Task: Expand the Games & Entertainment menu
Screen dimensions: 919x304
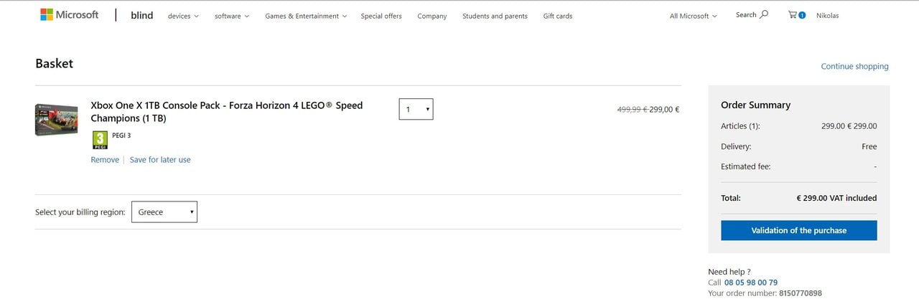Action: point(306,16)
